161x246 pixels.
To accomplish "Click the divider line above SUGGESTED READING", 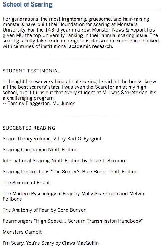I will click(x=80, y=115).
